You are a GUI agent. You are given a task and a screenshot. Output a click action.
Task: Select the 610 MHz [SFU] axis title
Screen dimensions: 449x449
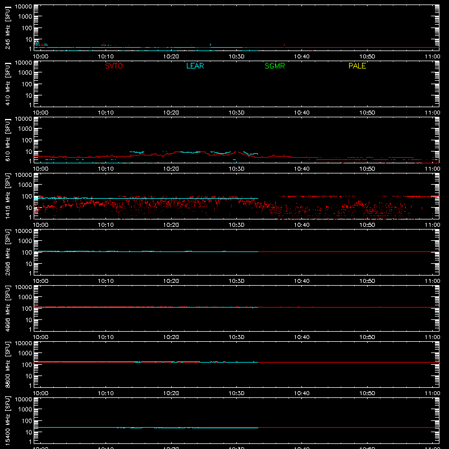[8, 140]
